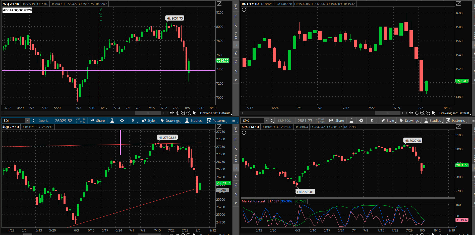
Task: Click Share in the SPX toolbar
Action: (336, 121)
